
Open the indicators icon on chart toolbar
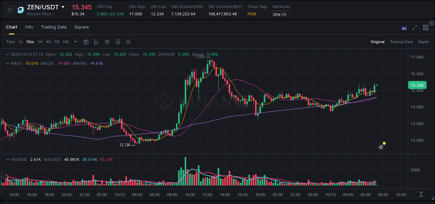(107, 42)
